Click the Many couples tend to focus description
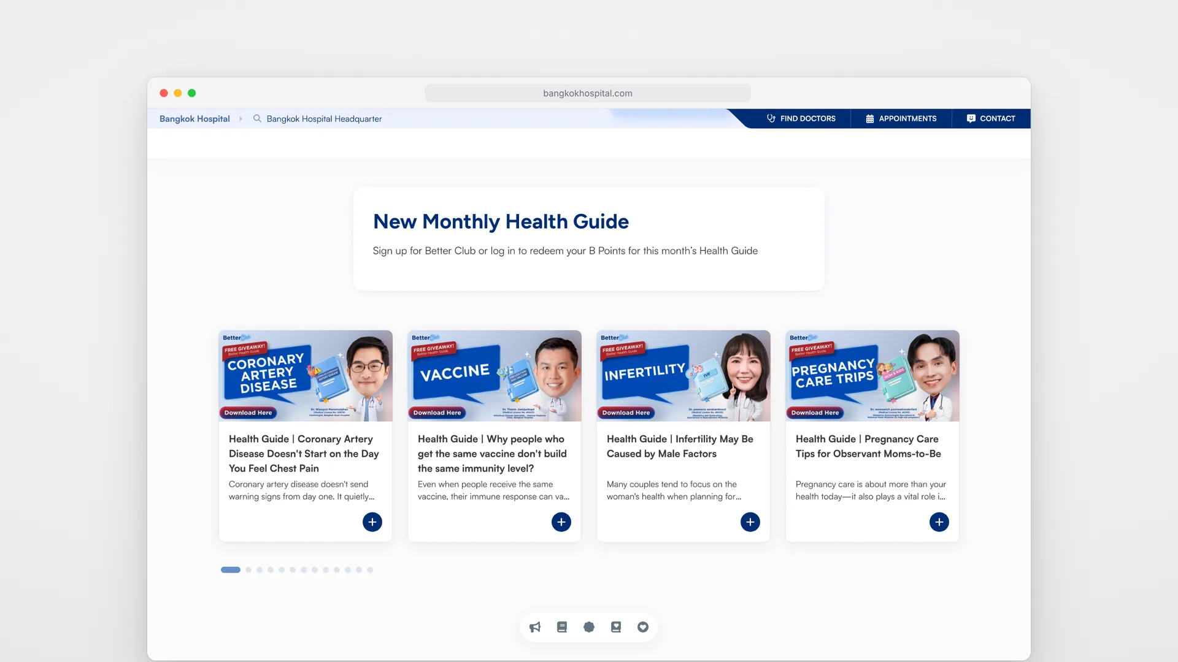Screen dimensions: 1178x662 click(674, 490)
